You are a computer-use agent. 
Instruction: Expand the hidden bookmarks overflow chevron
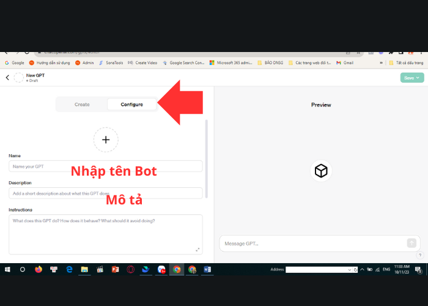pyautogui.click(x=382, y=62)
